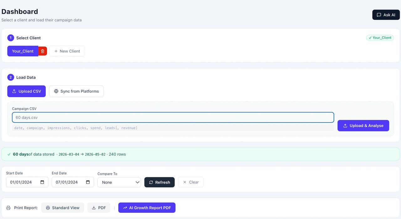401x219 pixels.
Task: Click the CSV column format hint text
Action: [x=76, y=128]
